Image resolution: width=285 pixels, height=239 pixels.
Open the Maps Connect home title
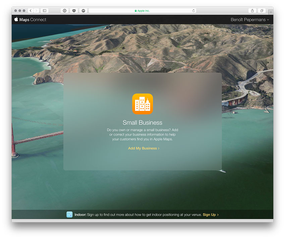[x=33, y=20]
